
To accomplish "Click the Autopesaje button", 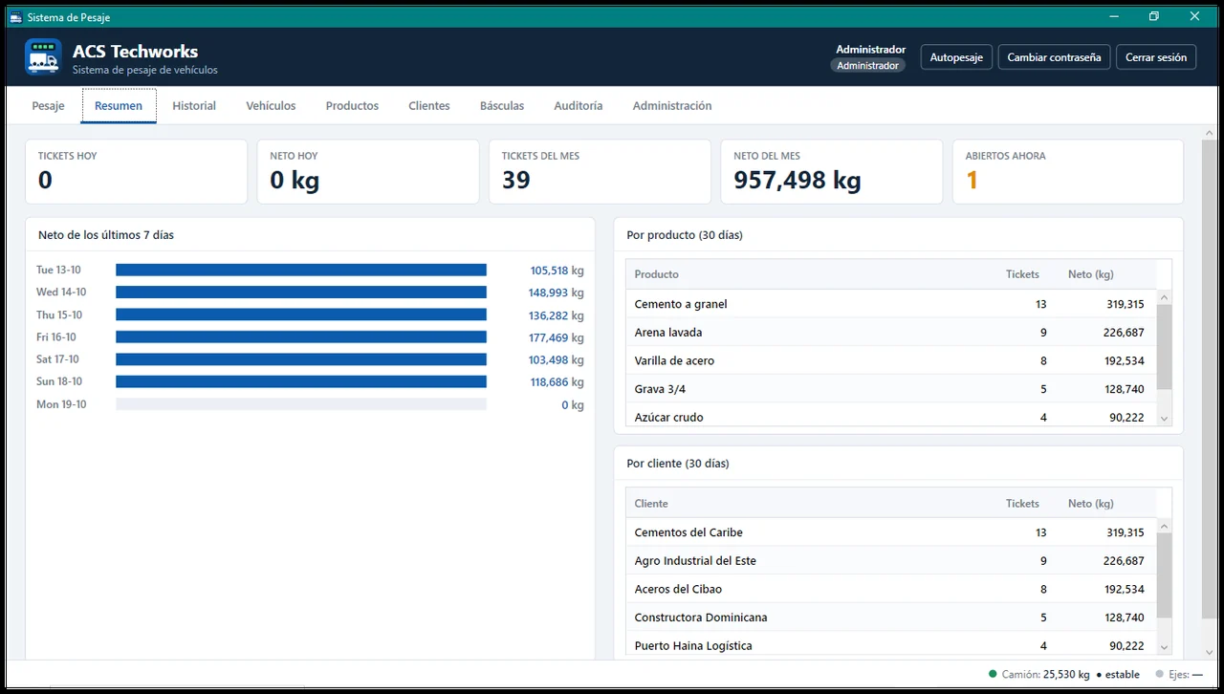I will (957, 57).
